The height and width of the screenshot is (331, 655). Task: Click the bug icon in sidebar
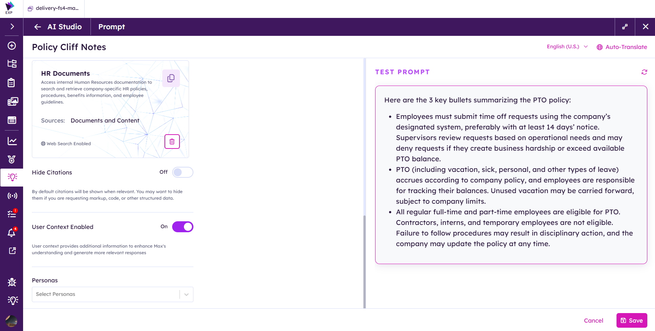coord(12,282)
